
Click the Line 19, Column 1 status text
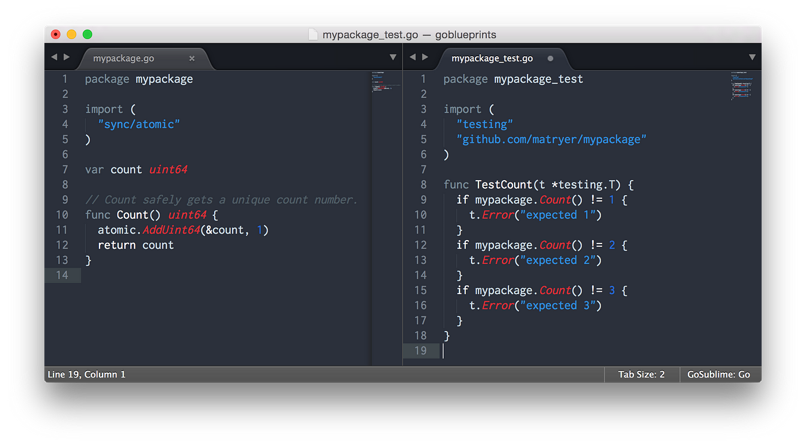pyautogui.click(x=86, y=375)
